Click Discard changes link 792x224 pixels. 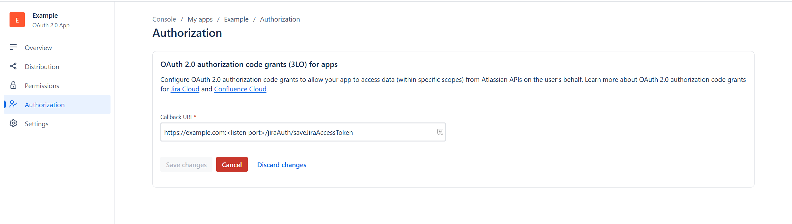282,165
